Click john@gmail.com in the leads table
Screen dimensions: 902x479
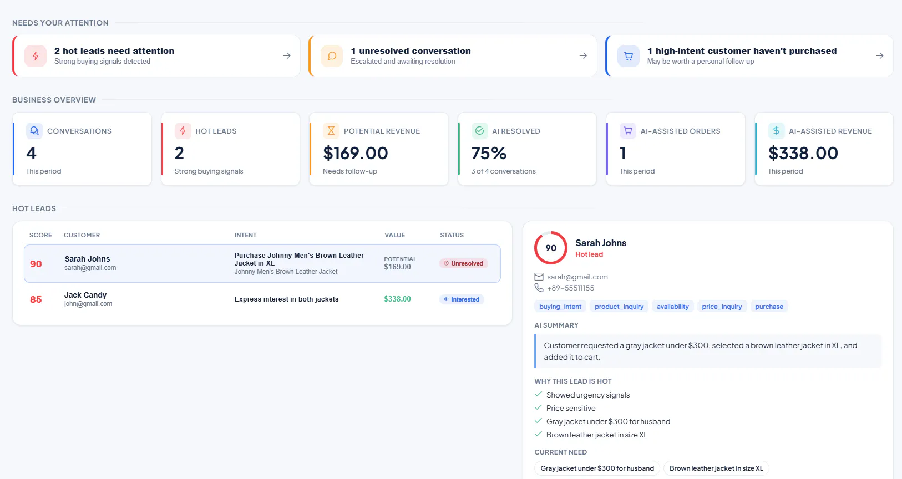click(88, 304)
